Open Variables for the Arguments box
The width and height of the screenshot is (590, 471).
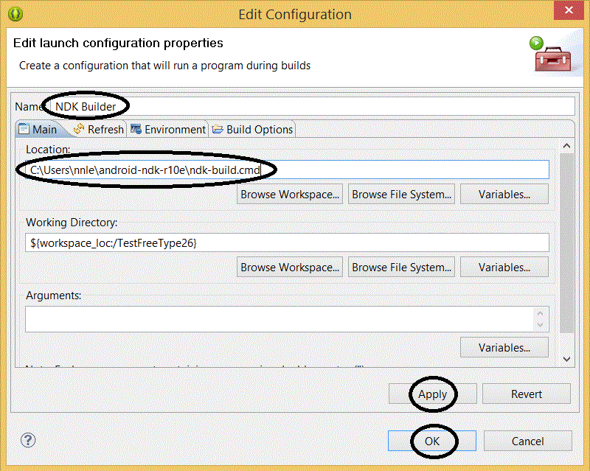click(504, 348)
